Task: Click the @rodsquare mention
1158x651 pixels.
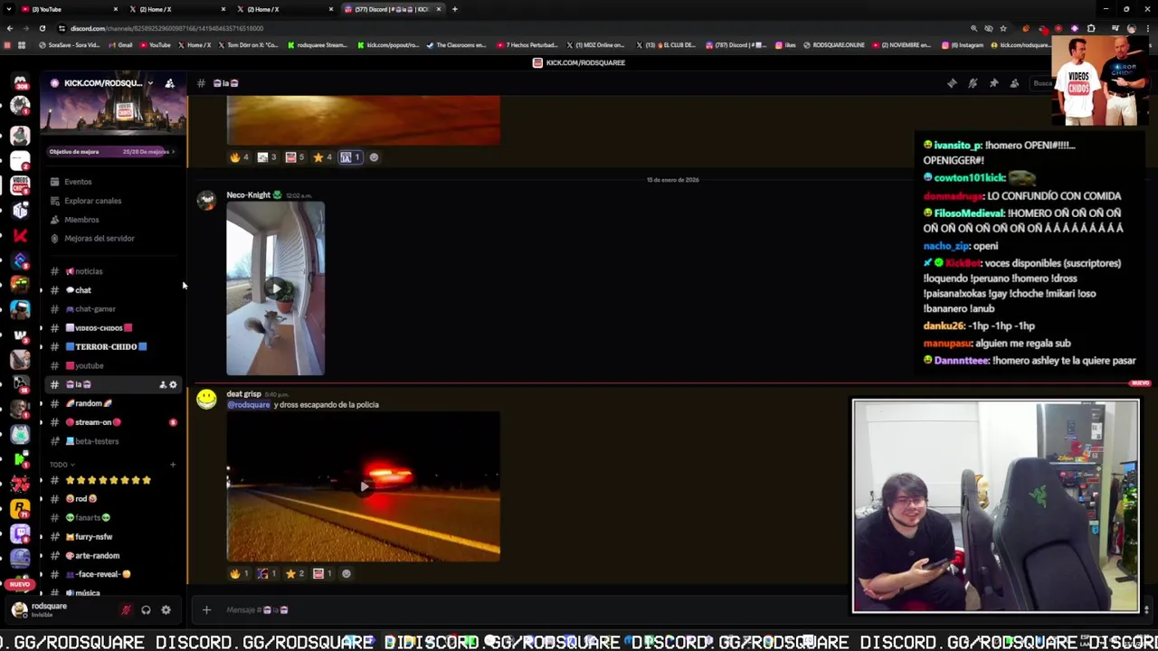Action: click(x=248, y=405)
